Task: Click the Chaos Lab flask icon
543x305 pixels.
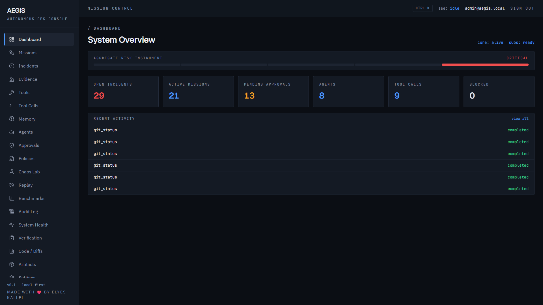Action: [12, 172]
